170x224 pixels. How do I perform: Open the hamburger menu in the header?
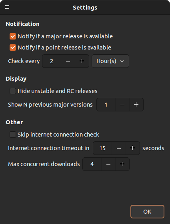click(7, 7)
